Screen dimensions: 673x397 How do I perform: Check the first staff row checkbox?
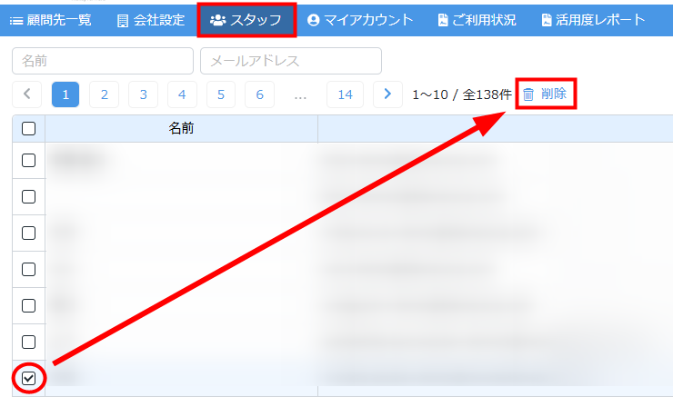[x=28, y=160]
